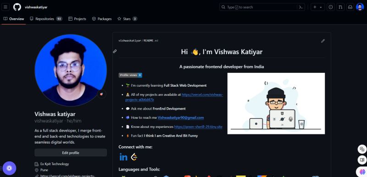This screenshot has width=367, height=177.
Task: Open the LinkedIn icon under Connect with me
Action: [123, 157]
